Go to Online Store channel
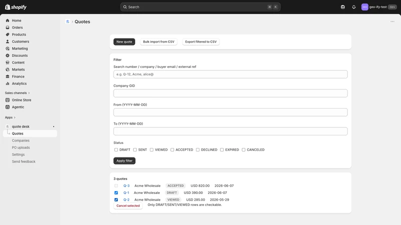 point(22,100)
